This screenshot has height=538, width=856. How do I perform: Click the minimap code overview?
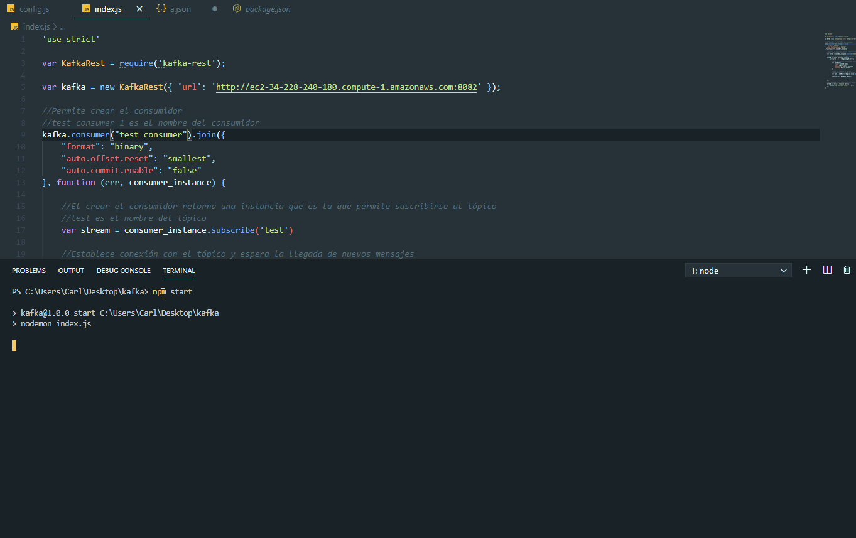838,61
